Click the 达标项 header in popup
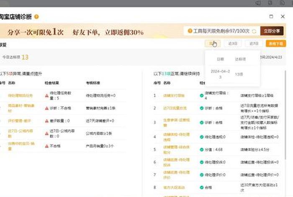 coord(240,59)
